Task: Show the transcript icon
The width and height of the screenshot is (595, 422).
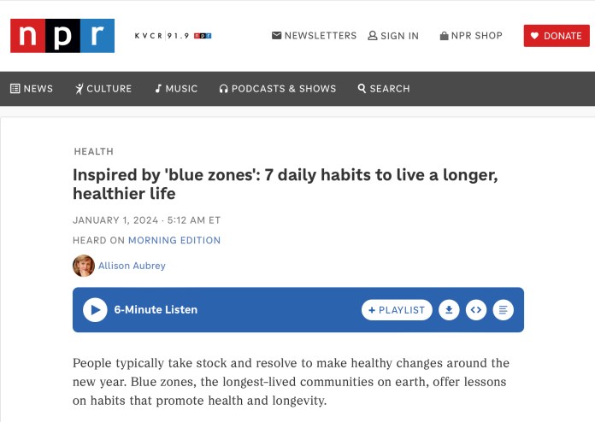Action: [504, 310]
